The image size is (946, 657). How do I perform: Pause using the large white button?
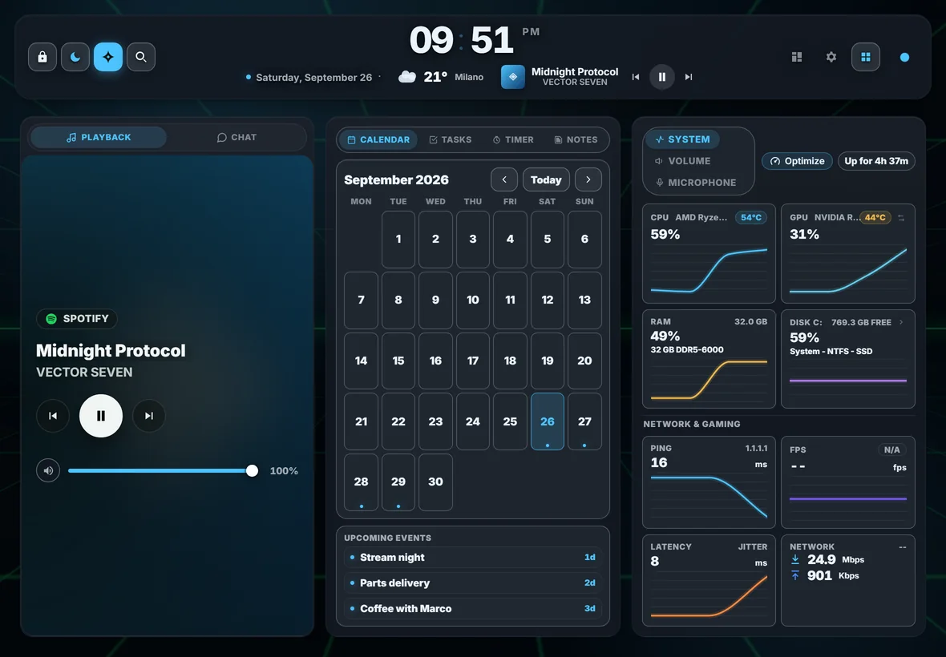(101, 416)
